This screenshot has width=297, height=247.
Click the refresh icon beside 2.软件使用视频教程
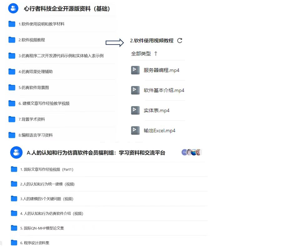[179, 41]
